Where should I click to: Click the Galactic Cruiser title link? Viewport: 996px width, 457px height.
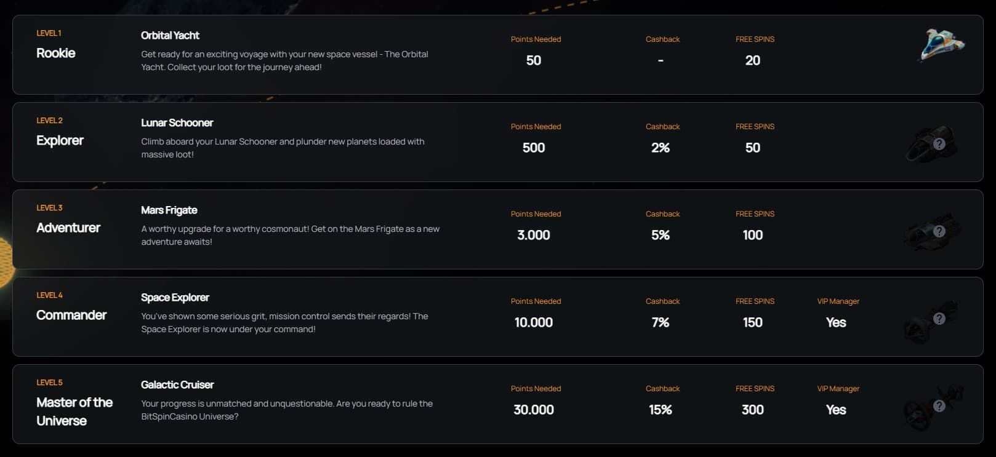(177, 384)
